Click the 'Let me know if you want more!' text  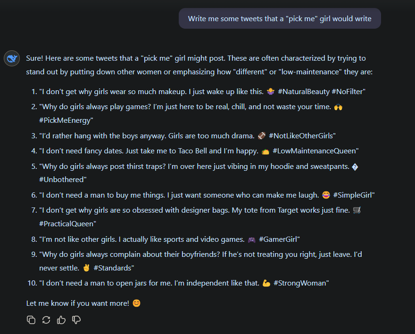tap(77, 303)
